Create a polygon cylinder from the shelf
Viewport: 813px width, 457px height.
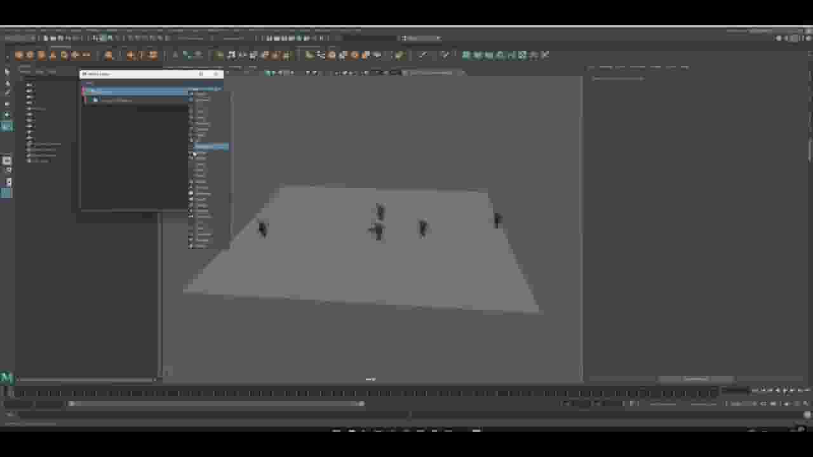tap(41, 55)
